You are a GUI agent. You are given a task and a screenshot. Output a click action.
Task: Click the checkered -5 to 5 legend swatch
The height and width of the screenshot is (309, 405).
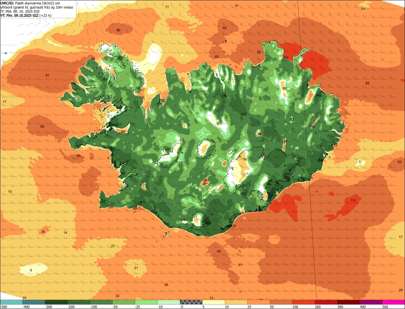point(191,302)
